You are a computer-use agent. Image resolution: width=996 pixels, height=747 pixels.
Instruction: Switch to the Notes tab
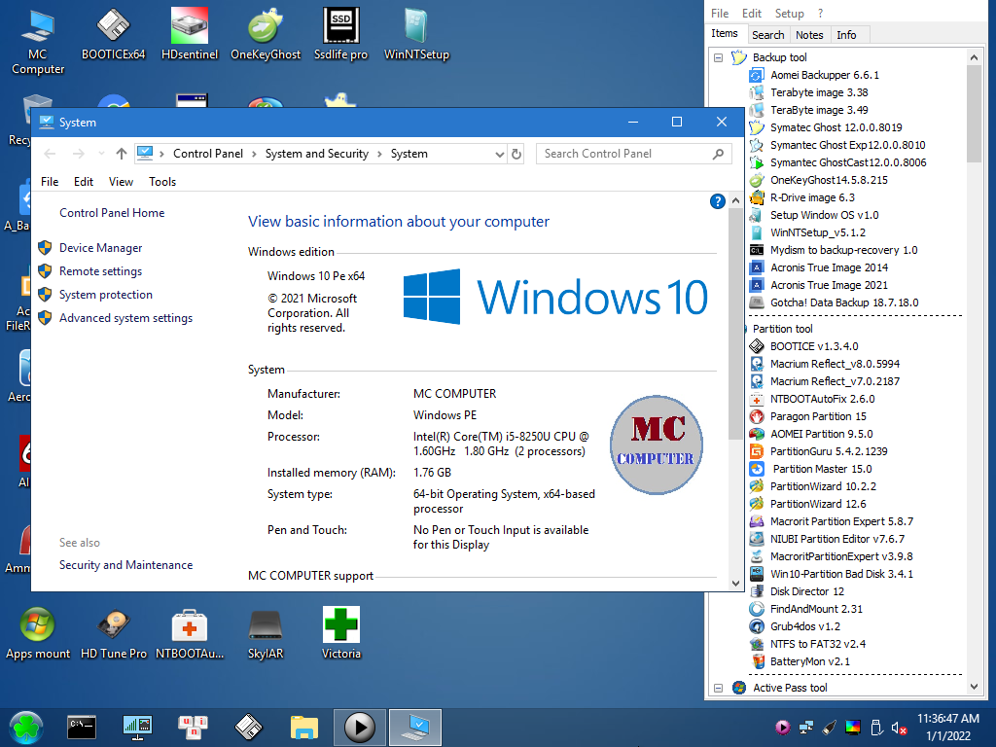[x=809, y=35]
